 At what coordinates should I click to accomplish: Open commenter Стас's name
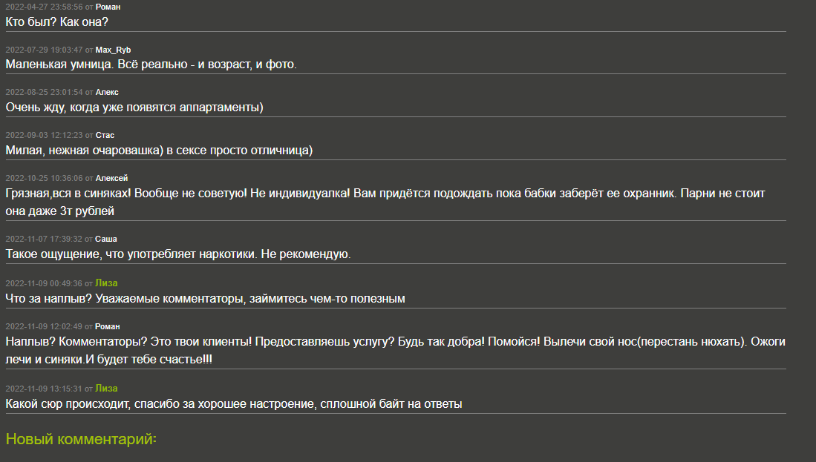click(105, 135)
